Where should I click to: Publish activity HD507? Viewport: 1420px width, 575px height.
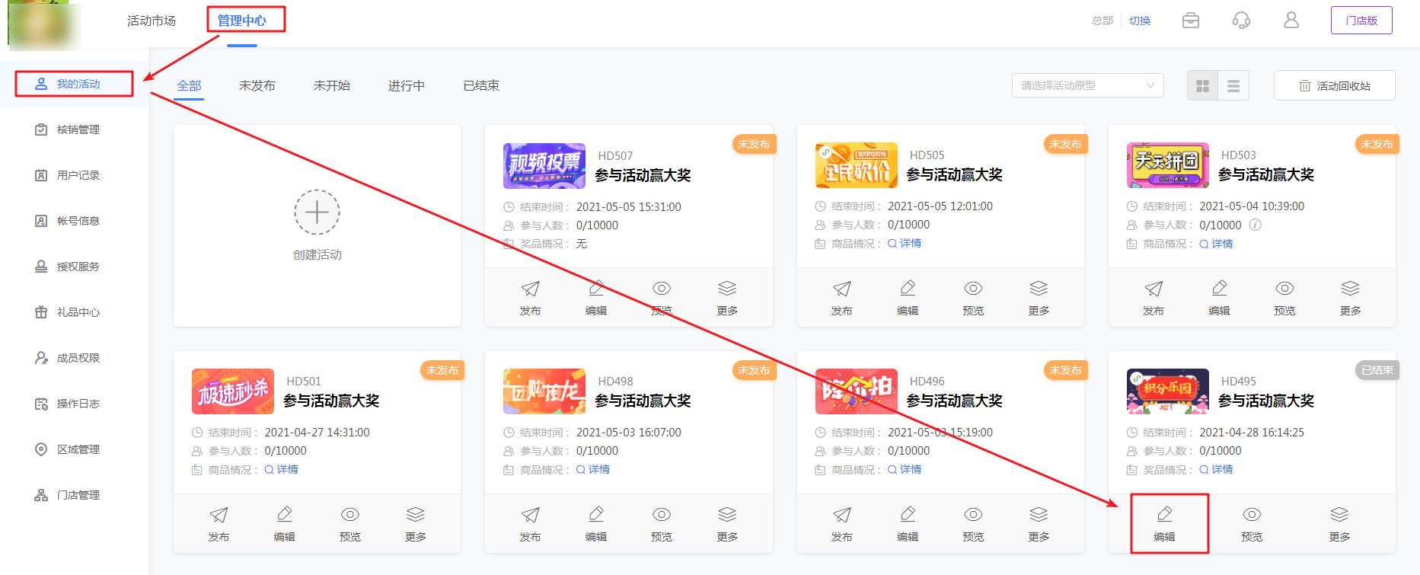tap(530, 298)
